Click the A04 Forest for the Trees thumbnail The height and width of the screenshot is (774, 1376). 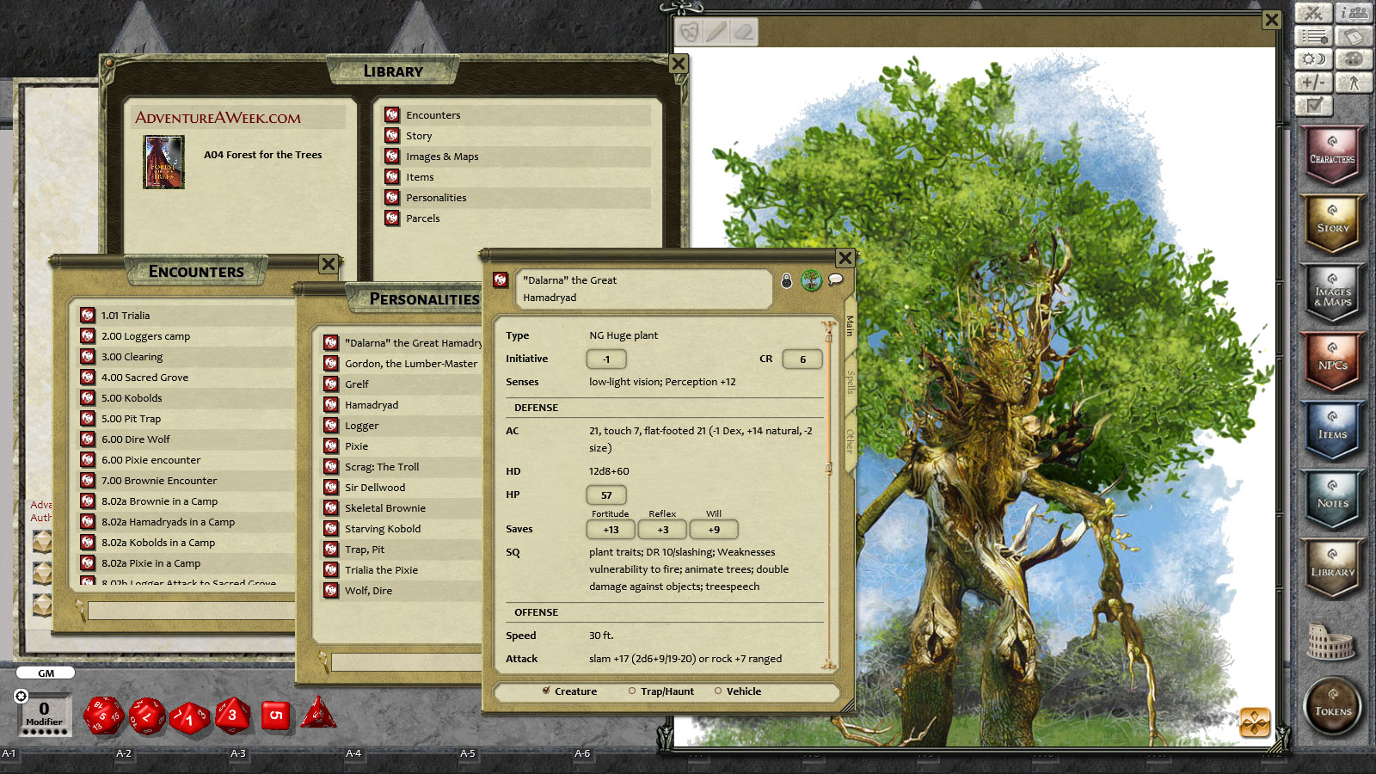(x=162, y=162)
